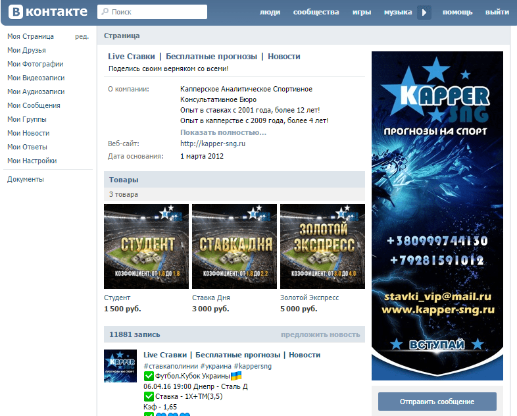The width and height of the screenshot is (517, 416).
Task: Open Мои Сообщения
Action: pyautogui.click(x=34, y=105)
